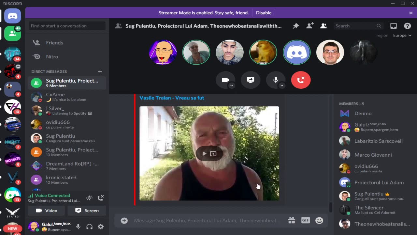Disable Streamer Mode button
The image size is (417, 235).
(x=264, y=13)
